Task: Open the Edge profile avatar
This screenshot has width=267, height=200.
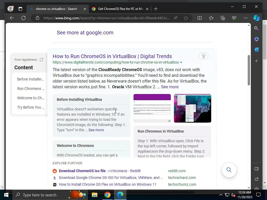Action: click(x=10, y=9)
